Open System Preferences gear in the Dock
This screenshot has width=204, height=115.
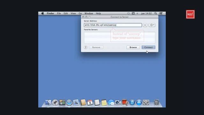(146, 102)
